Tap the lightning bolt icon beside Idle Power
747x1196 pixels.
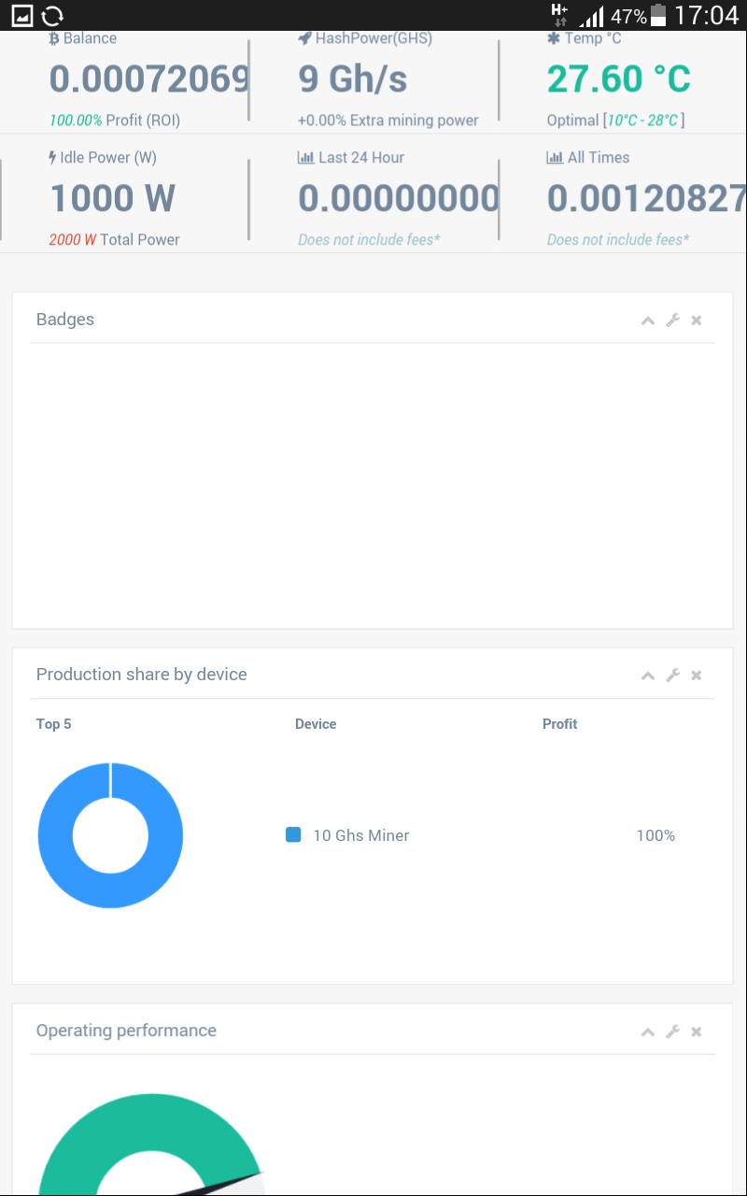(53, 158)
